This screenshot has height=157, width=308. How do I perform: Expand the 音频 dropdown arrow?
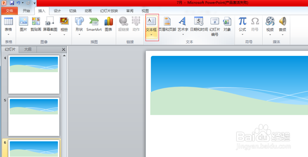pos(282,35)
